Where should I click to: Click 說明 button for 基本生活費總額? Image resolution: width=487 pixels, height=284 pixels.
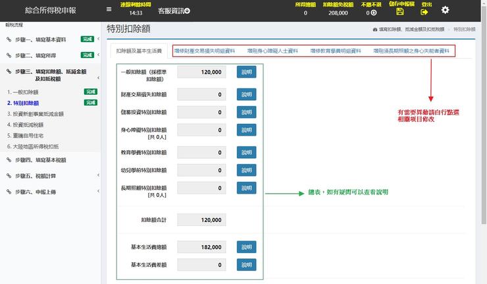coord(246,247)
